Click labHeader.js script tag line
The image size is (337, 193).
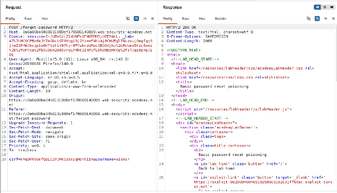point(234,109)
